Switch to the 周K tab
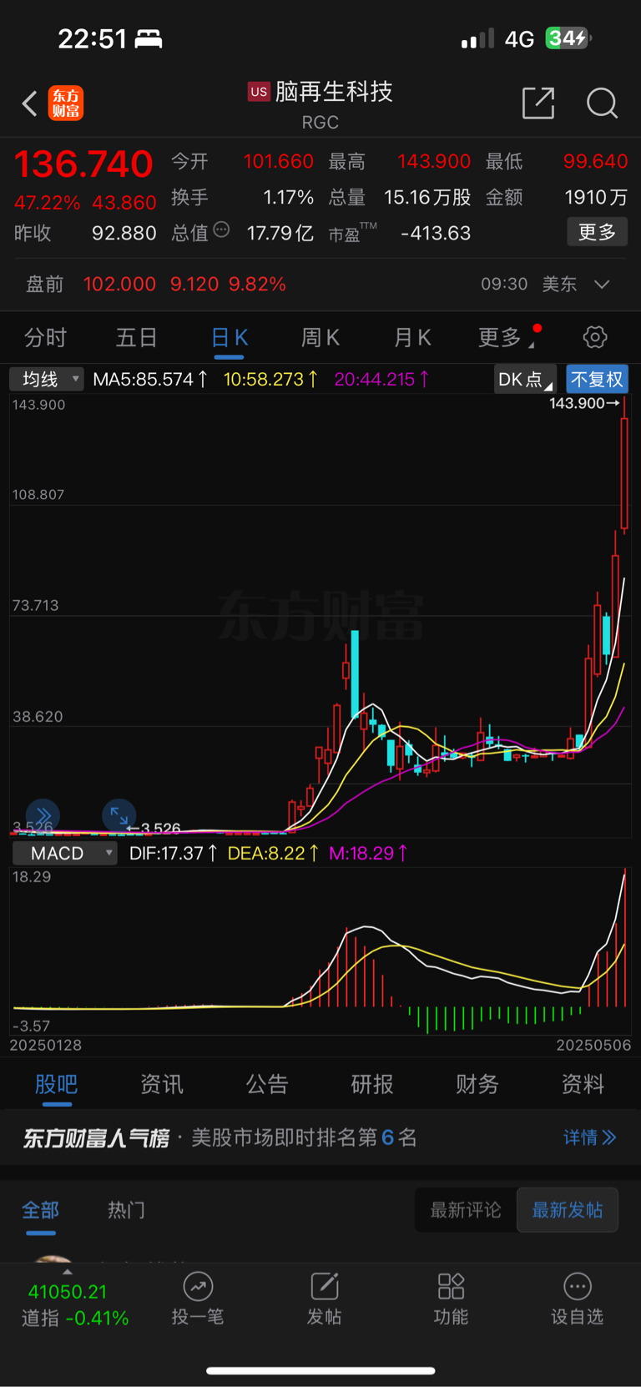 (x=320, y=337)
